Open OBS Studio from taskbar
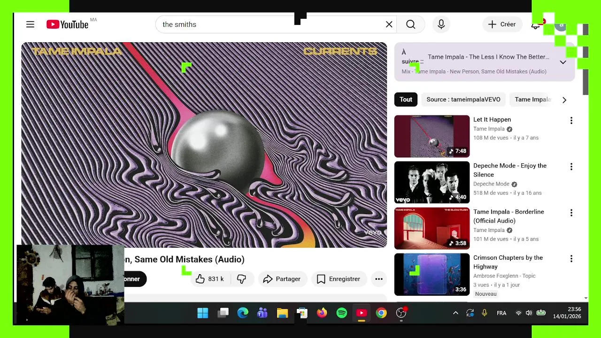Image resolution: width=601 pixels, height=338 pixels. [401, 313]
